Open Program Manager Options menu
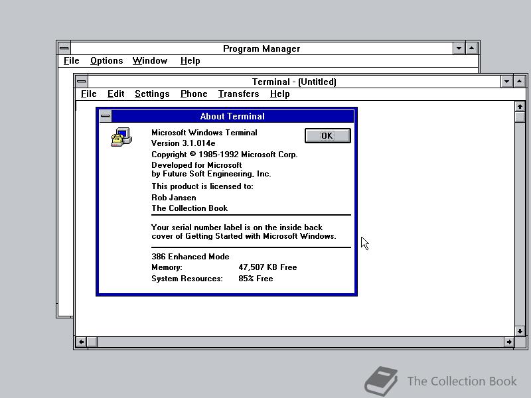Viewport: 531px width, 398px height. pyautogui.click(x=106, y=60)
